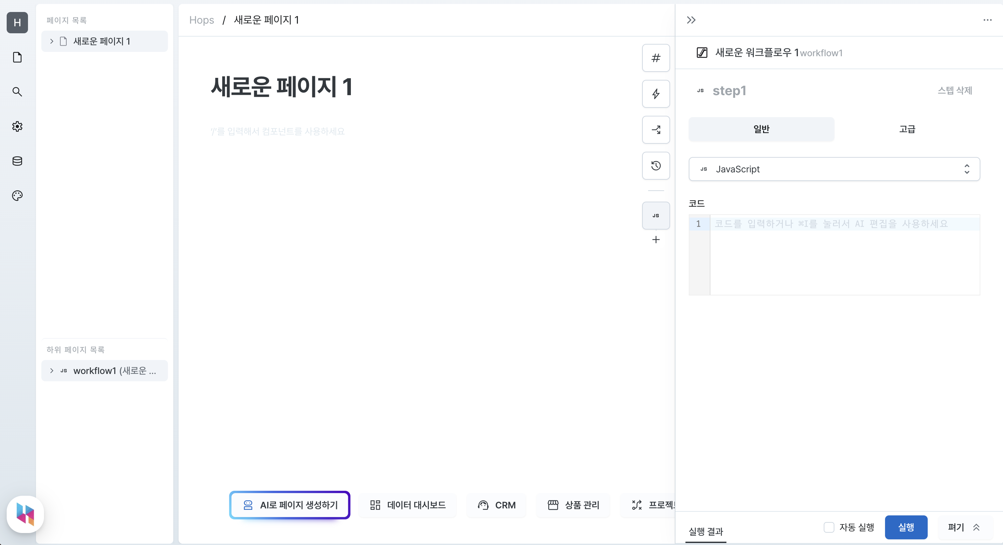Open the JavaScript step type dropdown
Image resolution: width=1003 pixels, height=545 pixels.
point(834,169)
